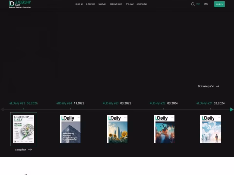Open the LDaily glass building cover
This screenshot has height=175, width=234.
70,129
